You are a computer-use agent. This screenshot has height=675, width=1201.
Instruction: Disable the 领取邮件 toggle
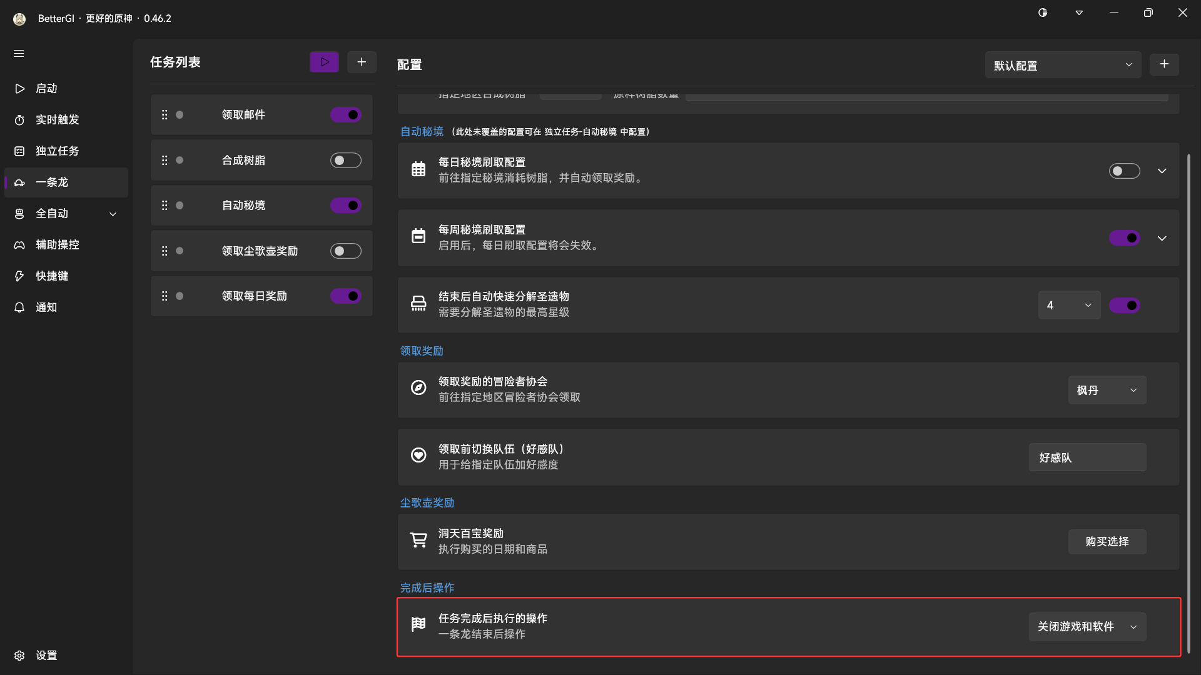pos(345,114)
